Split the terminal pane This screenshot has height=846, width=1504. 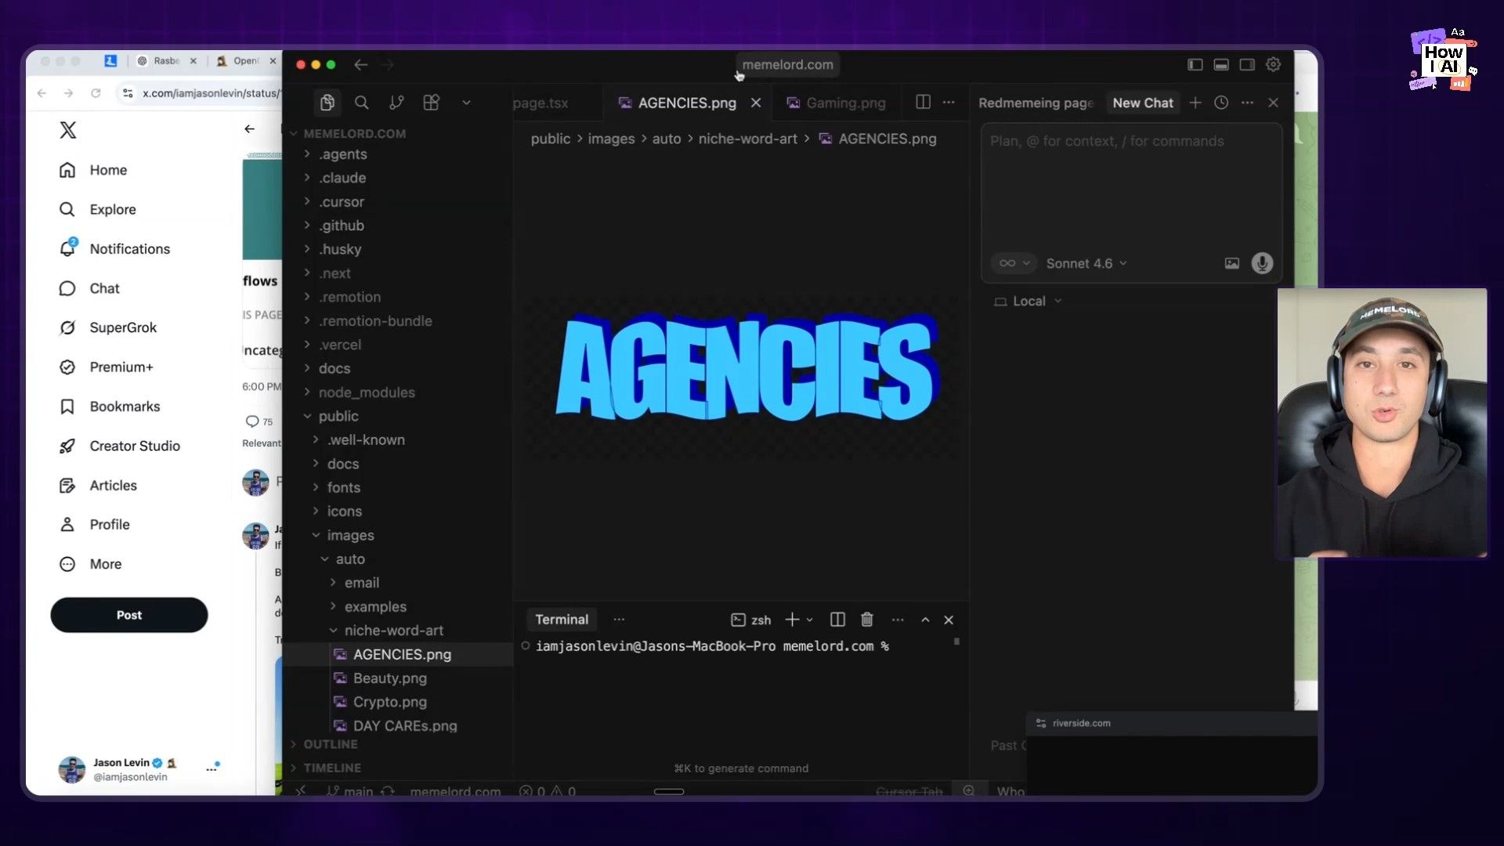click(837, 620)
